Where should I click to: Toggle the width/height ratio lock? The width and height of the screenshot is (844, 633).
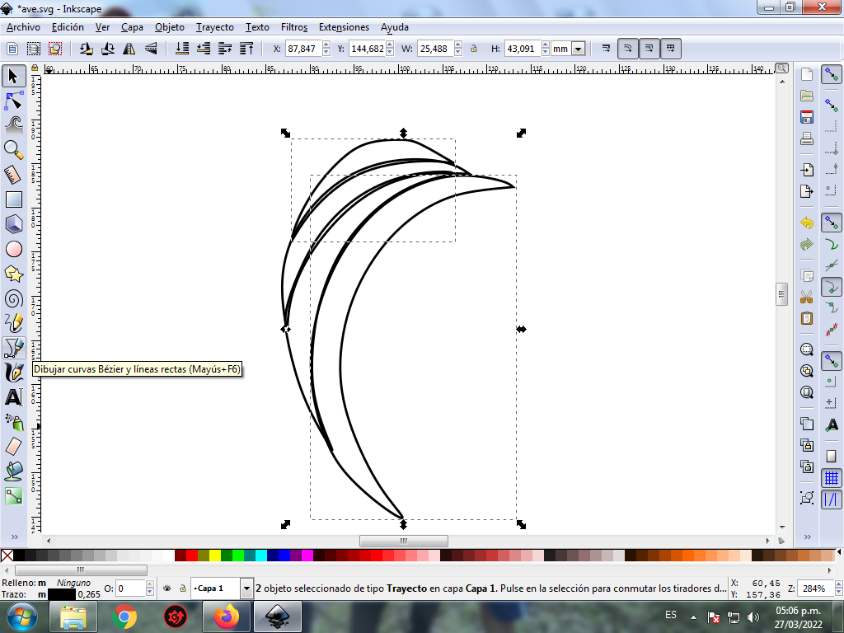tap(474, 49)
